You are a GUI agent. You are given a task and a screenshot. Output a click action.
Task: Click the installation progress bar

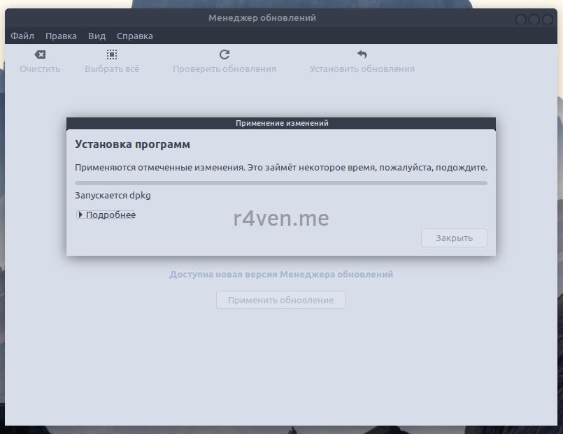(280, 183)
